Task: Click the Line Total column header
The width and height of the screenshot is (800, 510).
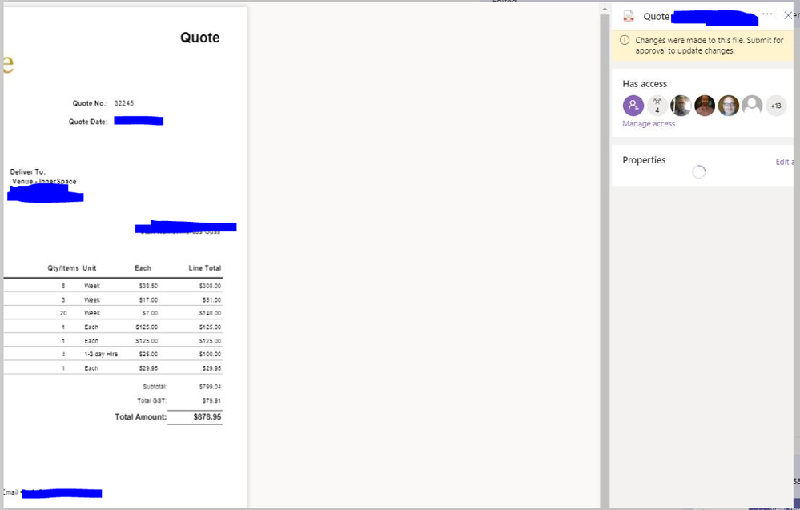Action: (x=204, y=267)
